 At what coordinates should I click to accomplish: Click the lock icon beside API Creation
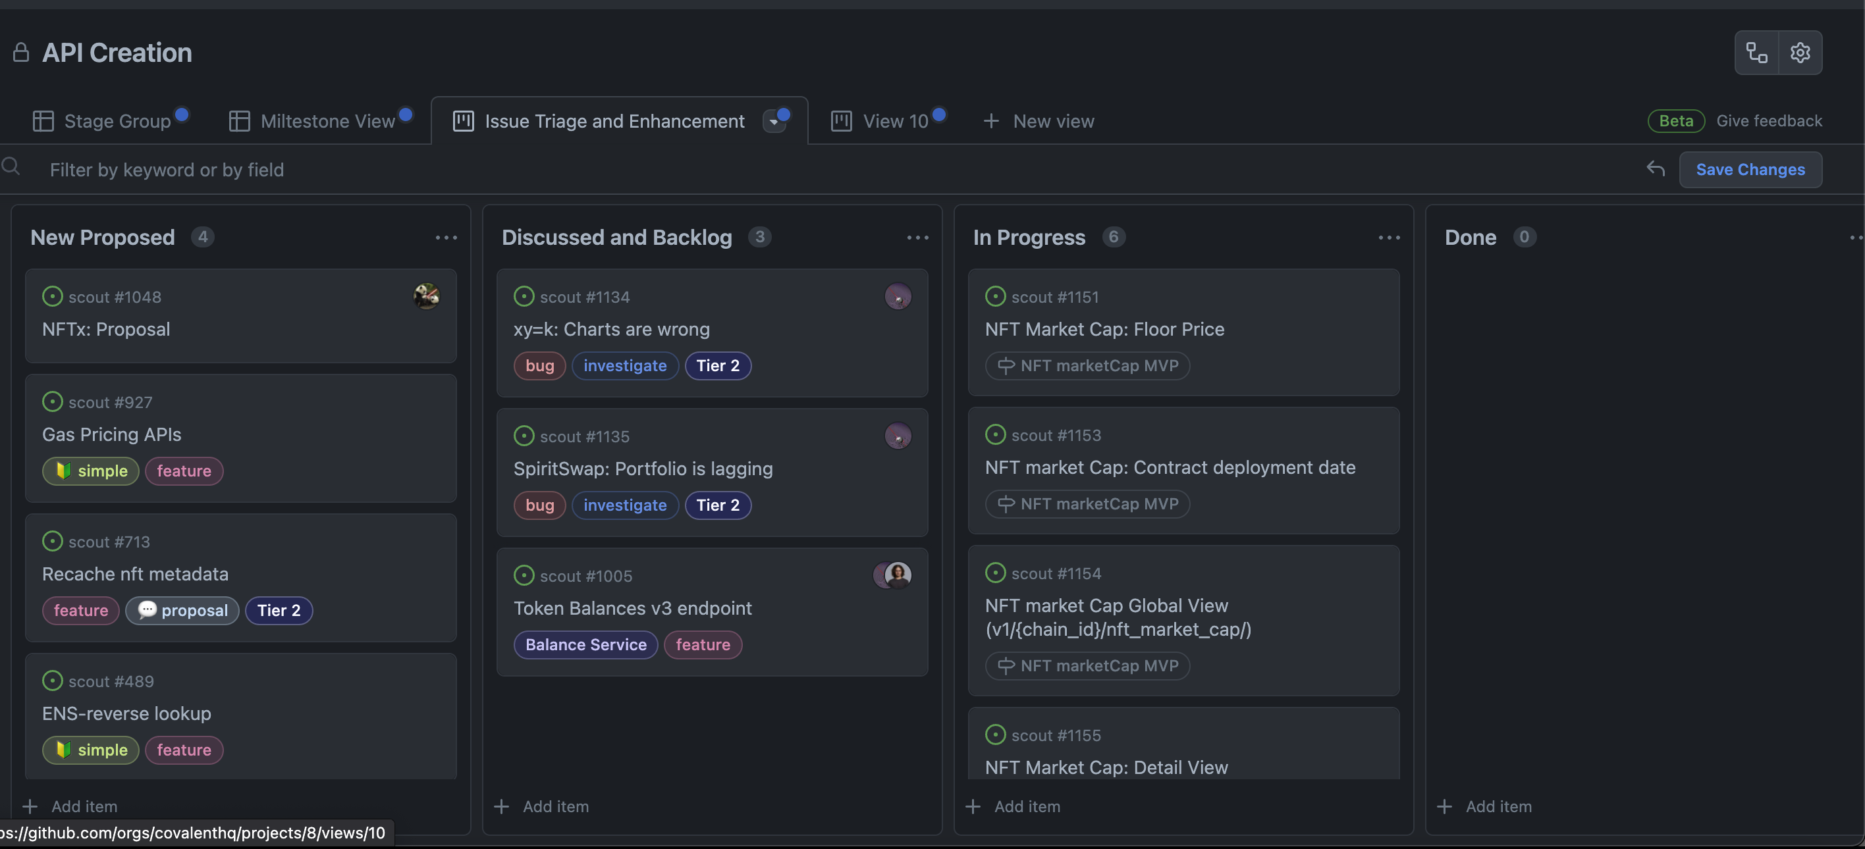(x=21, y=53)
